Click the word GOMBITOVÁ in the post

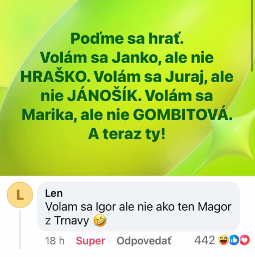point(183,115)
